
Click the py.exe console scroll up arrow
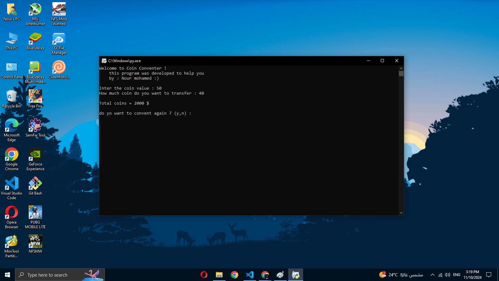(401, 68)
